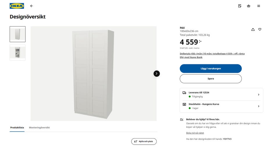279x167 pixels.
Task: Show next wardrobe image
Action: pos(157,74)
